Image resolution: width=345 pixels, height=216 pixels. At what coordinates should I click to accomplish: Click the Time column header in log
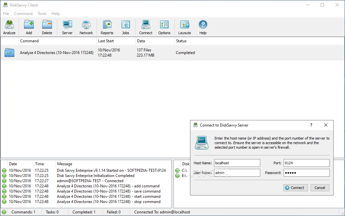point(45,164)
